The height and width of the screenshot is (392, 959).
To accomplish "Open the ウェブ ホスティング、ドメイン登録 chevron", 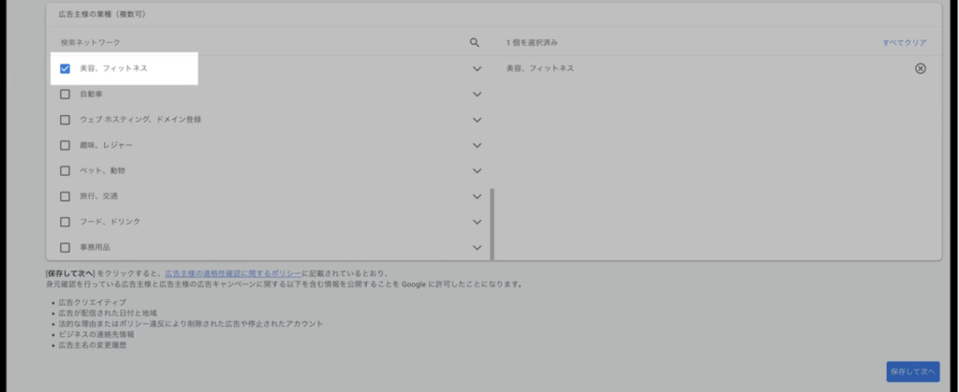I will coord(477,120).
